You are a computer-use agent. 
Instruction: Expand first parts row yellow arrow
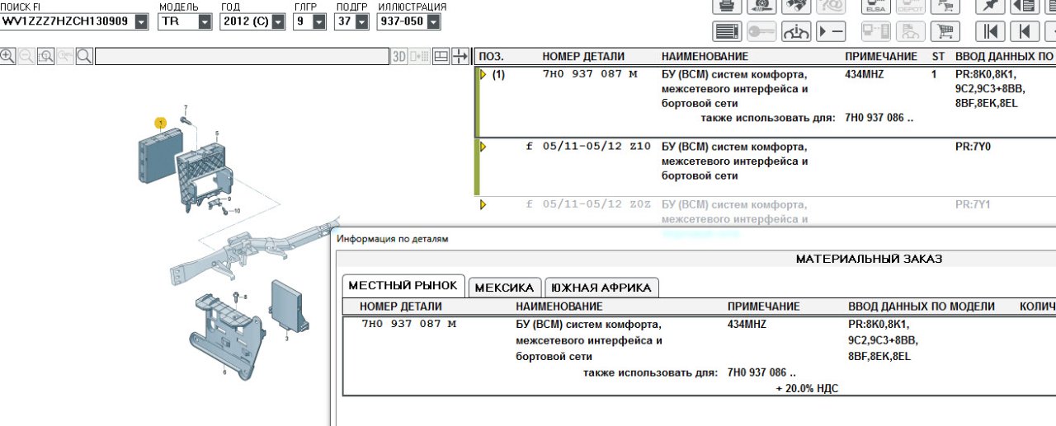point(483,75)
